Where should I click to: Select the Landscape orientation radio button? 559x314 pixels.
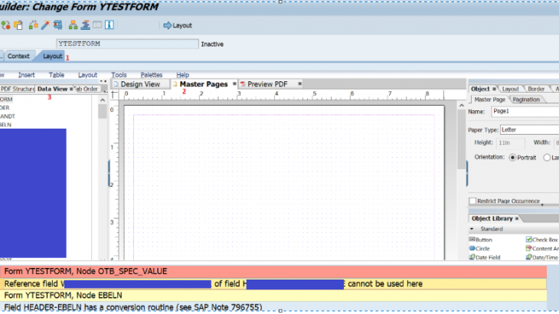[547, 157]
